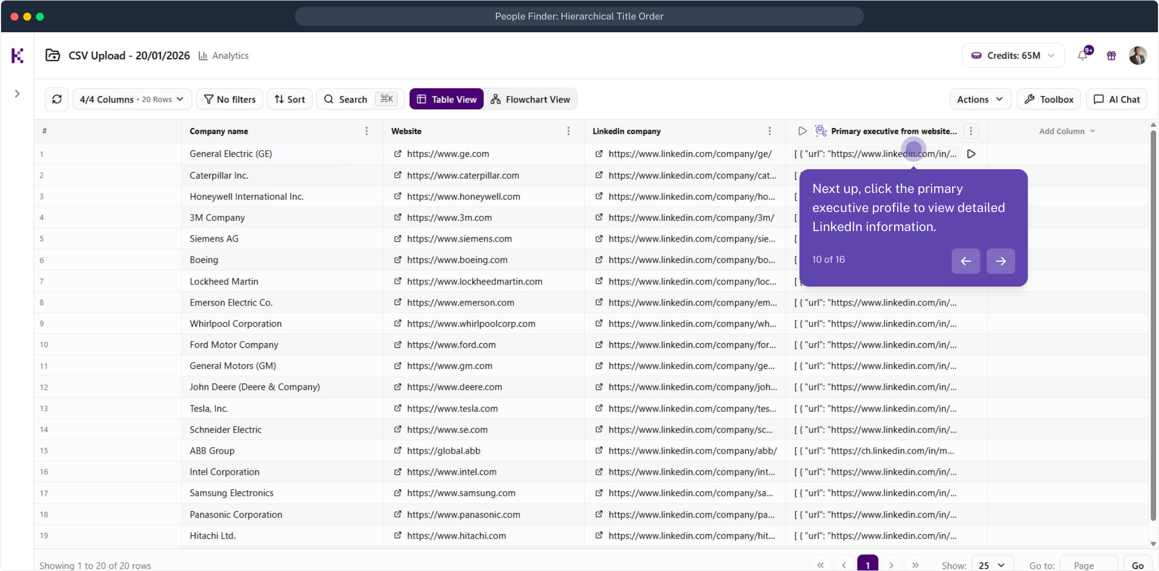The width and height of the screenshot is (1159, 571).
Task: Open the Show 25 rows dropdown
Action: (992, 565)
